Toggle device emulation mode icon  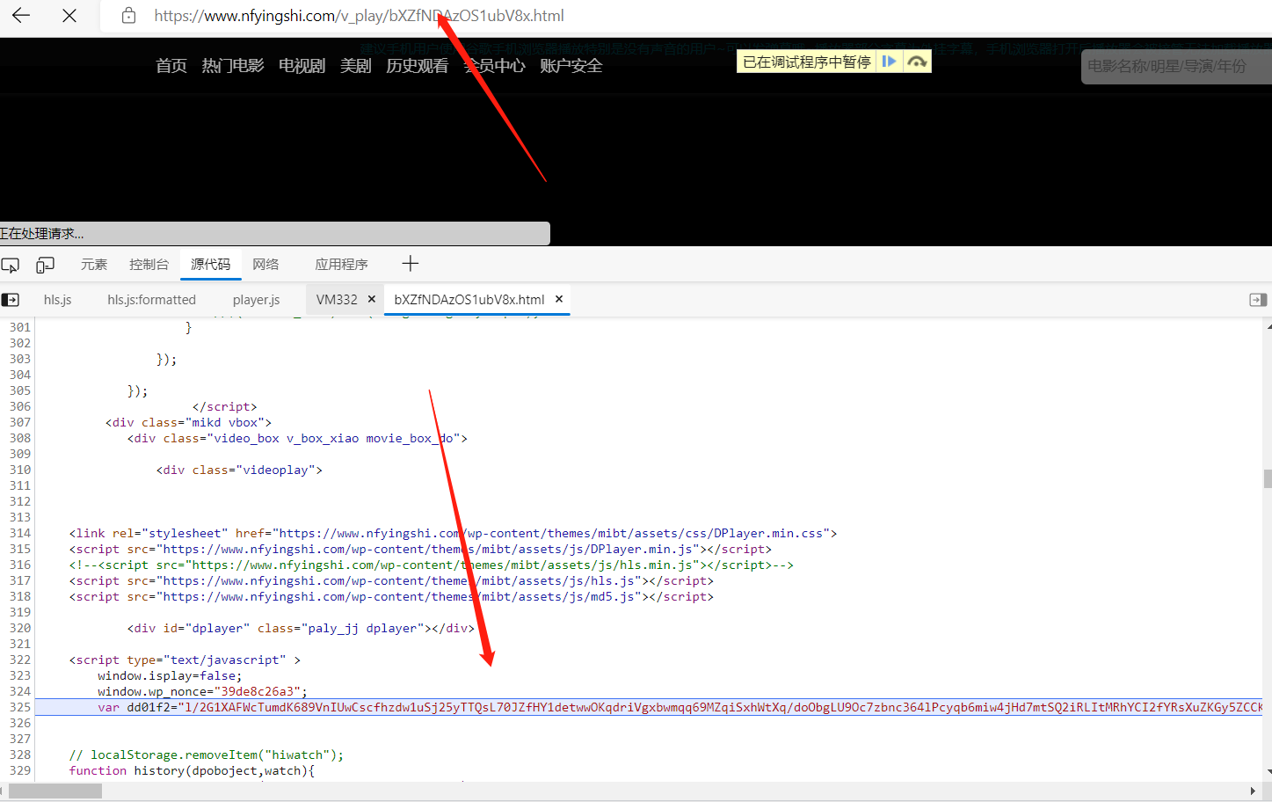[x=45, y=265]
